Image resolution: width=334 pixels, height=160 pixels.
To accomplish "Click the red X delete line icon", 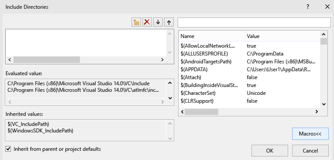I will pos(147,22).
